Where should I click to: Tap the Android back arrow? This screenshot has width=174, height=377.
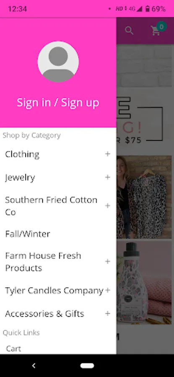click(34, 366)
